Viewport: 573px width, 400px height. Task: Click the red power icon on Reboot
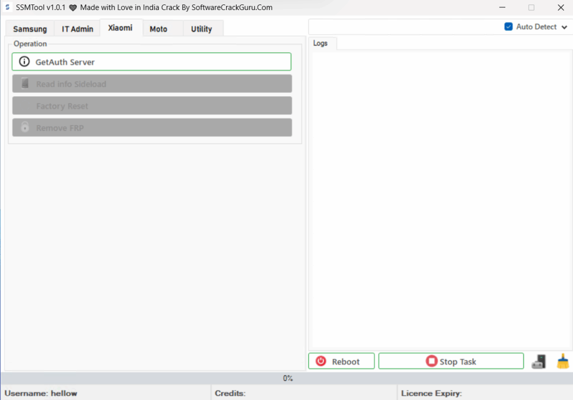[321, 361]
